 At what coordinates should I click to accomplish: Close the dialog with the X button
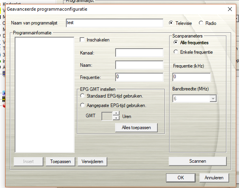(230, 9)
